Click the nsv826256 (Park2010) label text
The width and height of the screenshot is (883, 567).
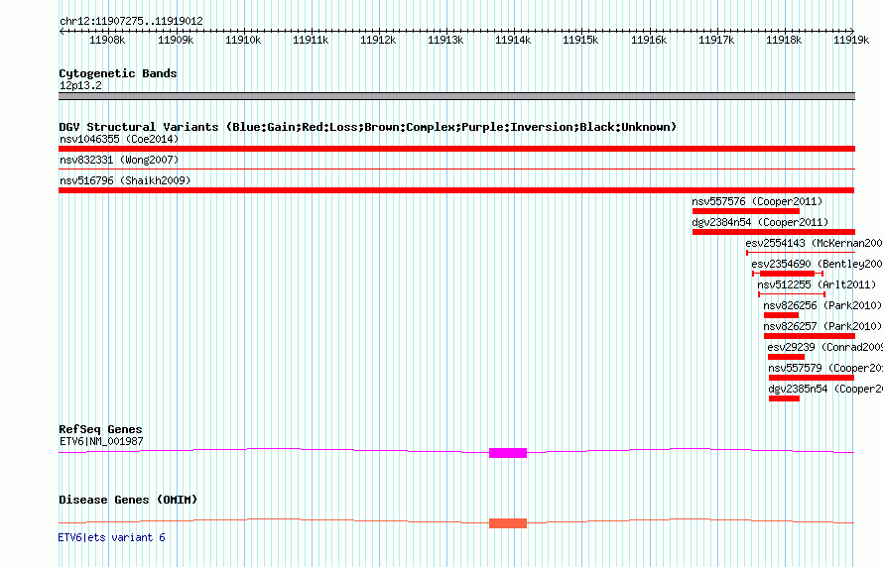[822, 305]
